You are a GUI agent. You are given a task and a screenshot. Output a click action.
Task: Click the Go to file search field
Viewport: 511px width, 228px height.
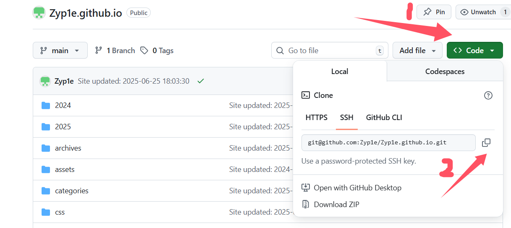click(328, 51)
